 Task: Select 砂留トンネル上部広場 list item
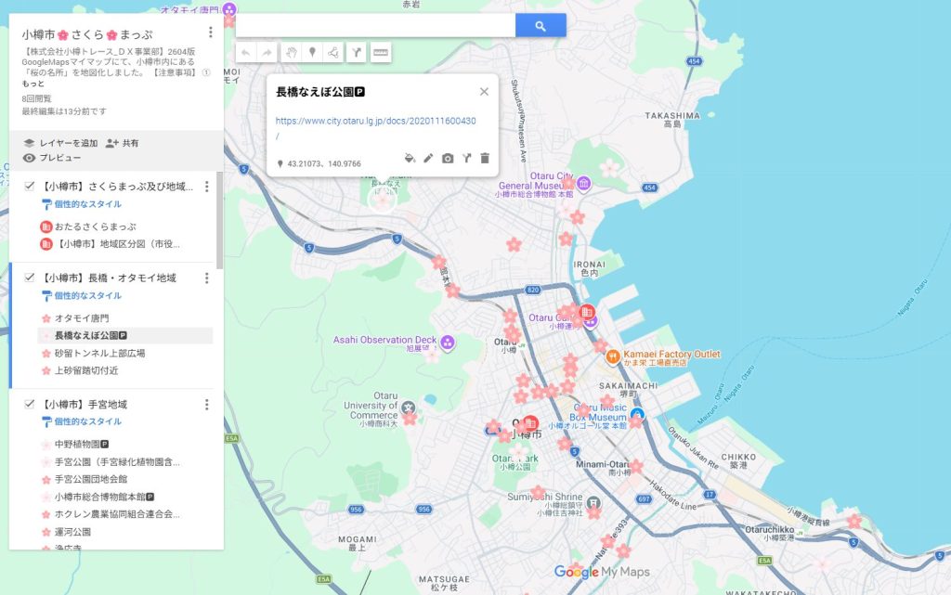125,354
